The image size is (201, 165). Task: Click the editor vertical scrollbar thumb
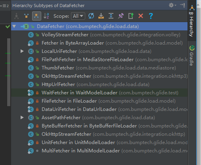(9, 72)
